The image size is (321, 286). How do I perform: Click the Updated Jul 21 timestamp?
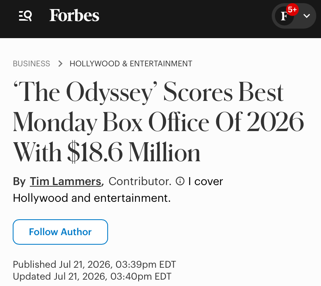[92, 276]
